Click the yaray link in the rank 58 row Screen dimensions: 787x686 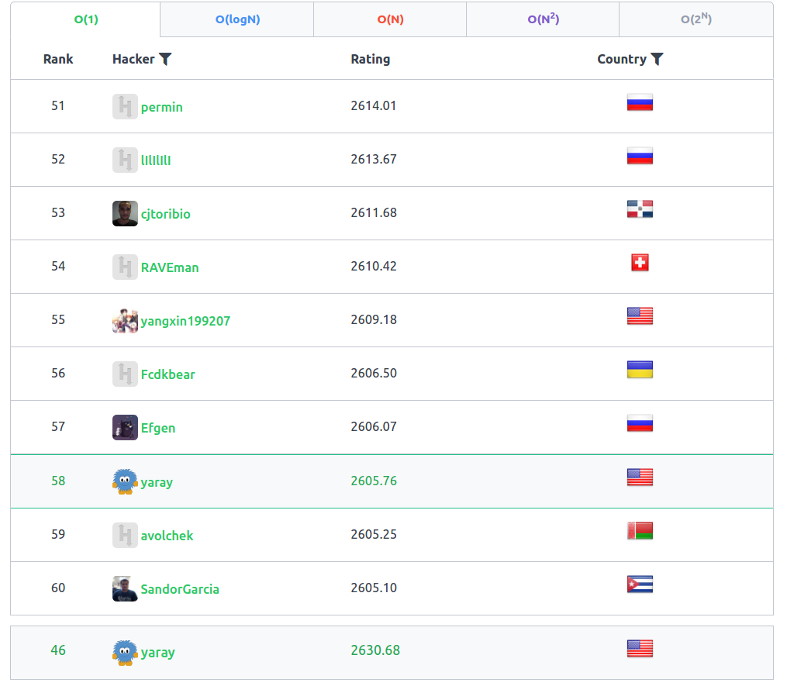click(157, 482)
